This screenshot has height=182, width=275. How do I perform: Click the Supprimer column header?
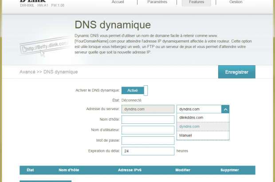229,170
